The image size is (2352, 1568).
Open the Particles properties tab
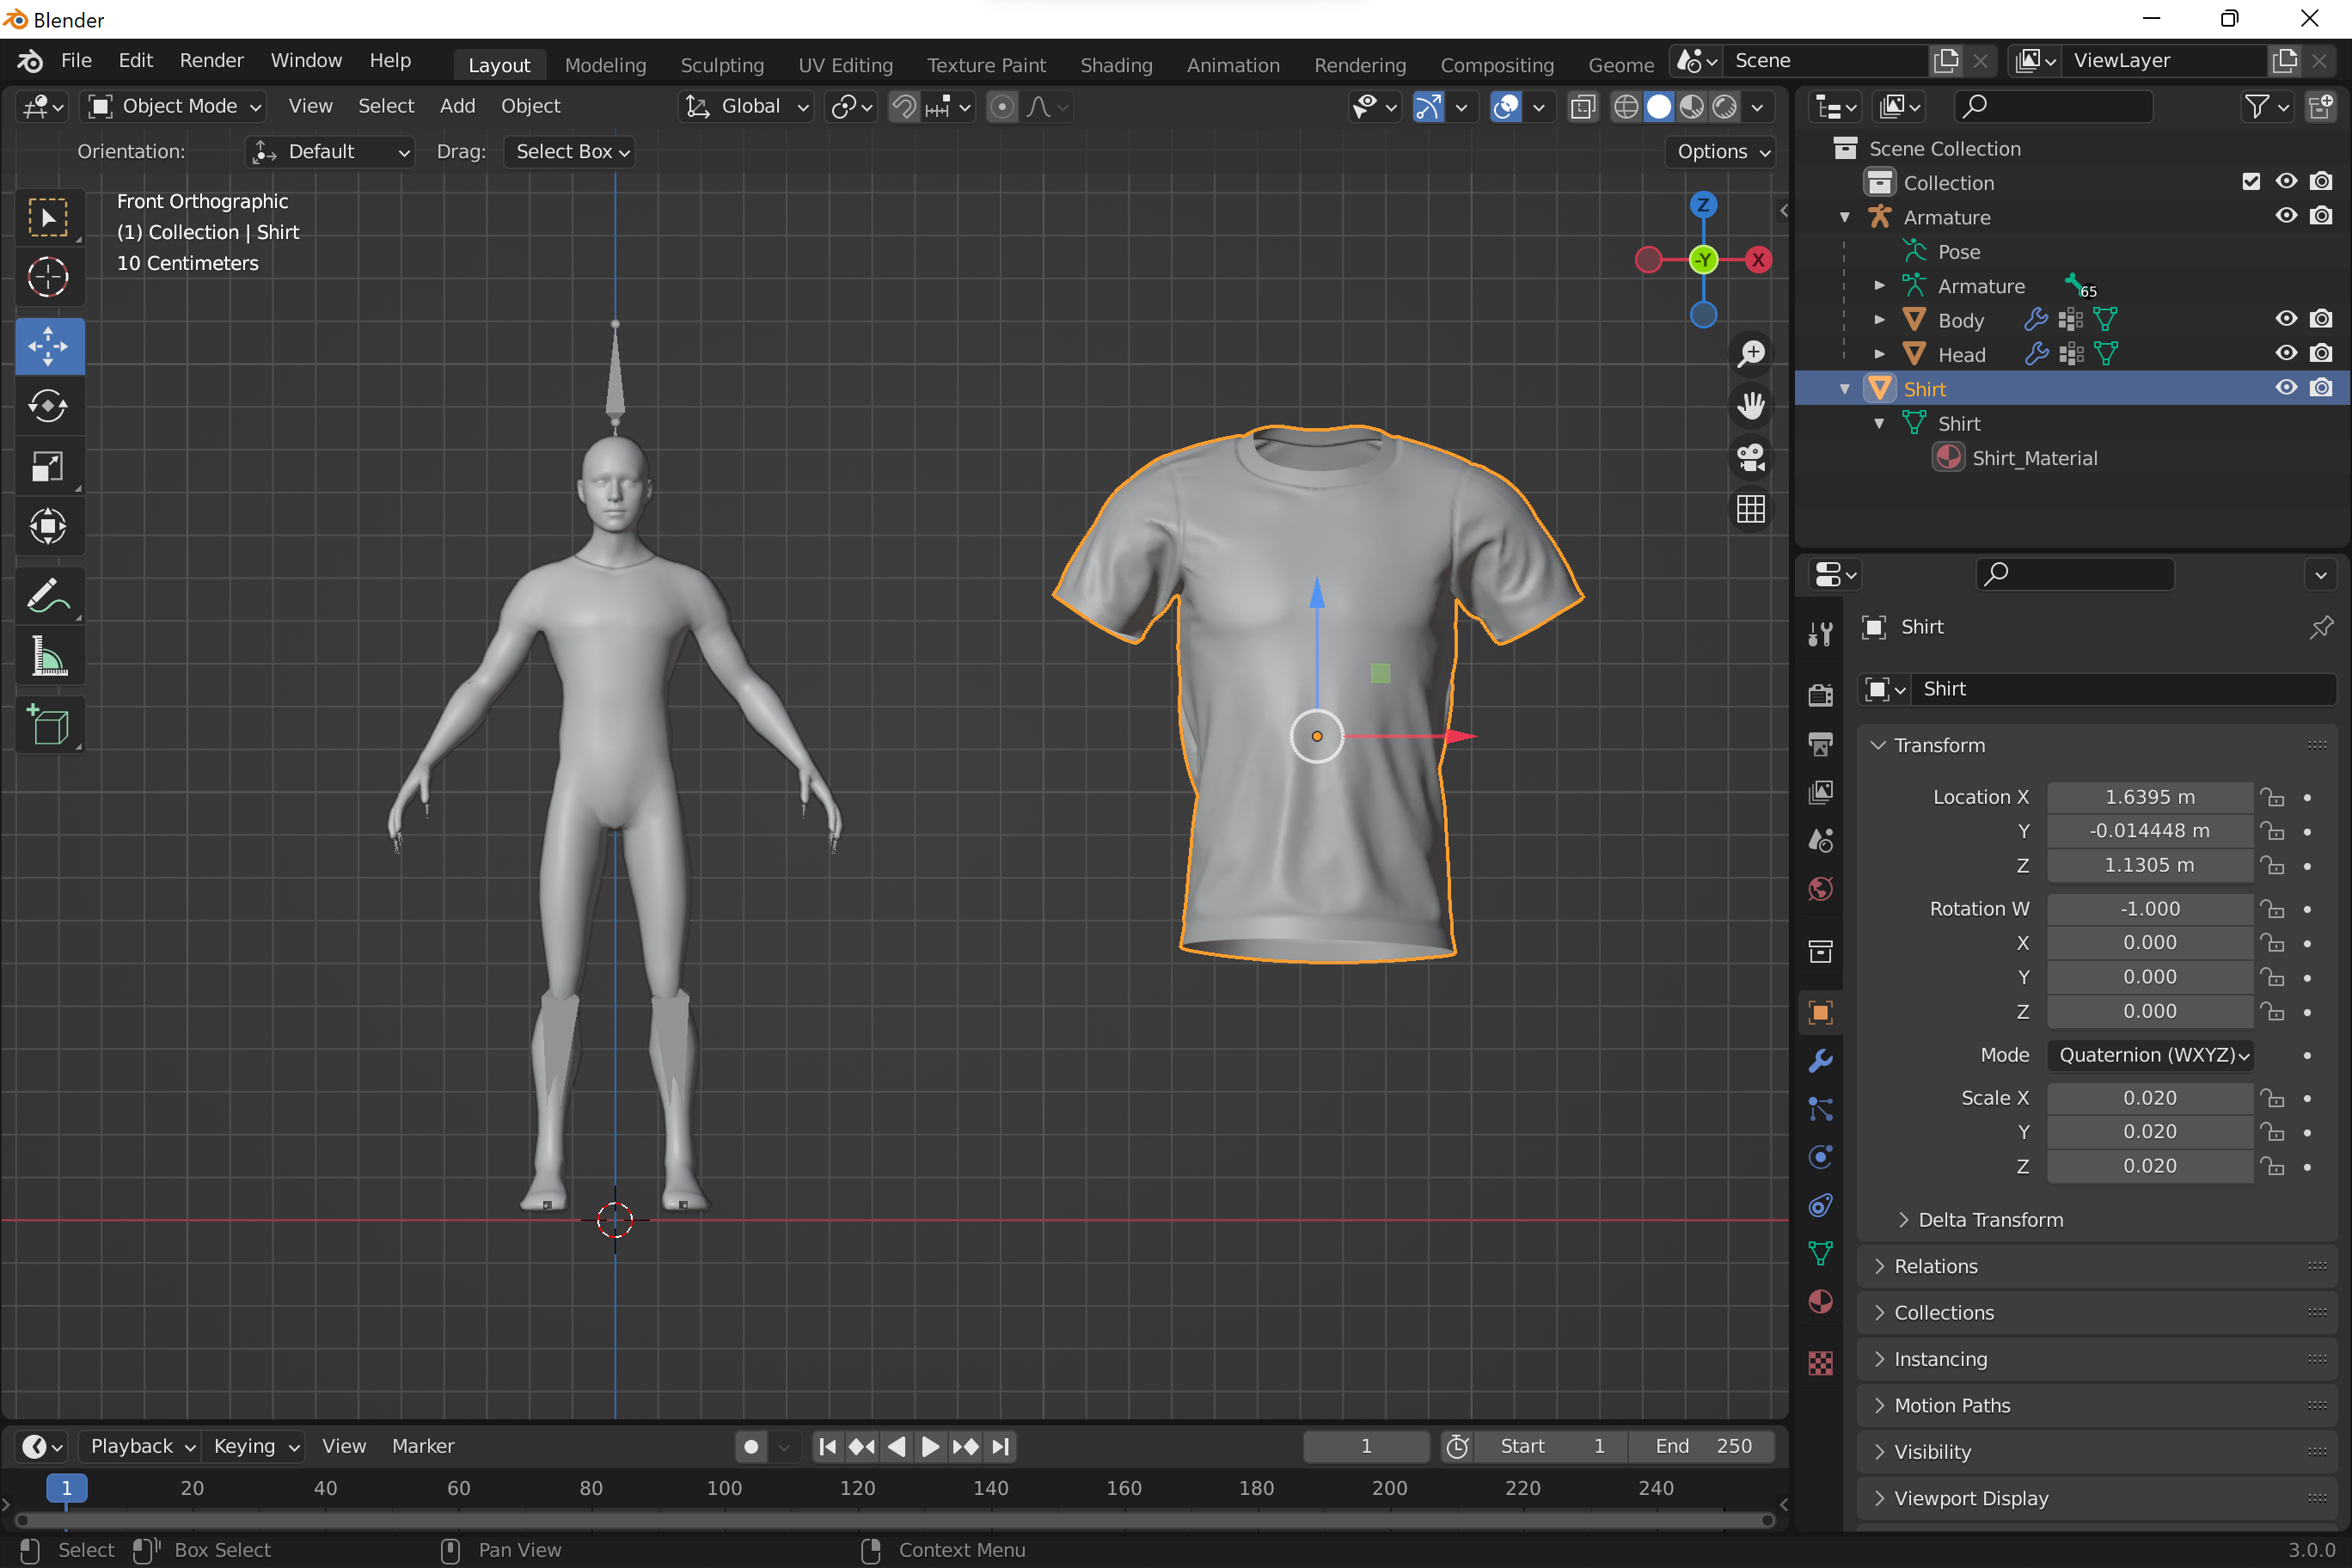(1820, 1109)
